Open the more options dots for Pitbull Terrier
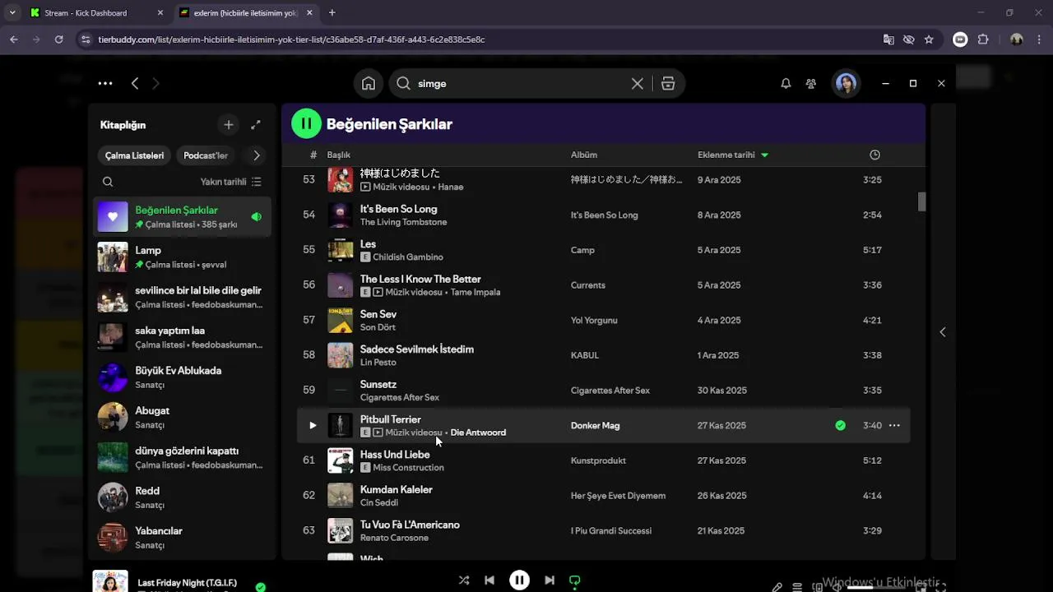Viewport: 1053px width, 592px height. click(894, 425)
